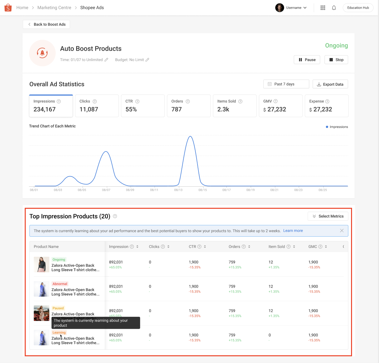The width and height of the screenshot is (379, 363).
Task: Select the Expense metric card
Action: [327, 106]
